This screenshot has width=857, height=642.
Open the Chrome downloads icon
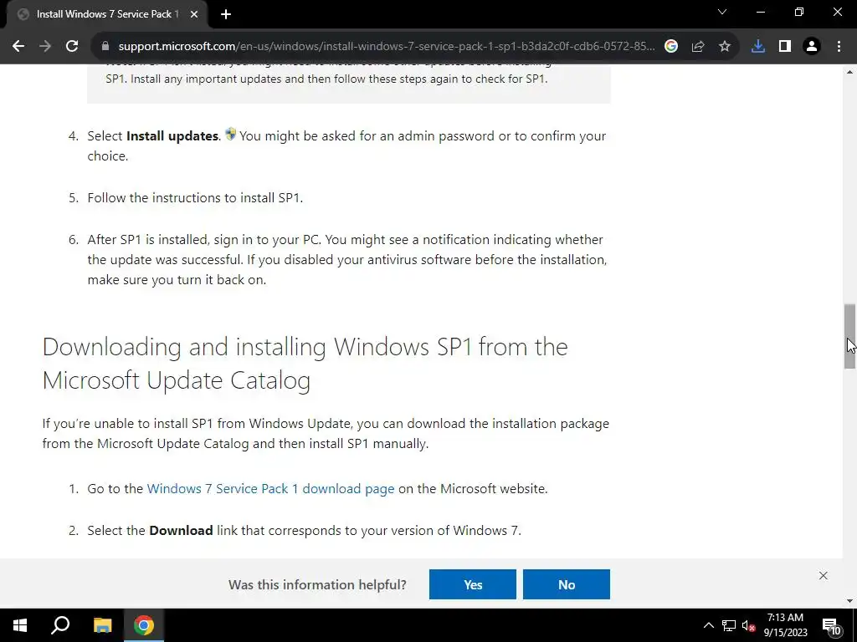pos(758,47)
